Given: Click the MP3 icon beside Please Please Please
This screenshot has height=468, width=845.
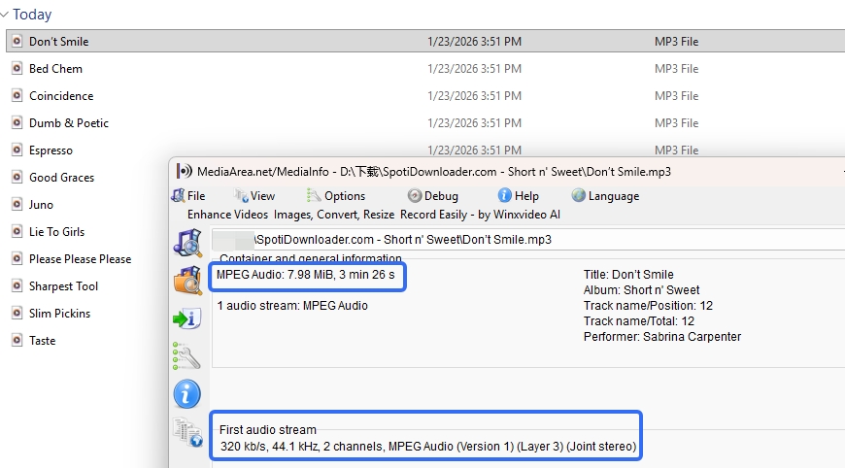Looking at the screenshot, I should 17,258.
